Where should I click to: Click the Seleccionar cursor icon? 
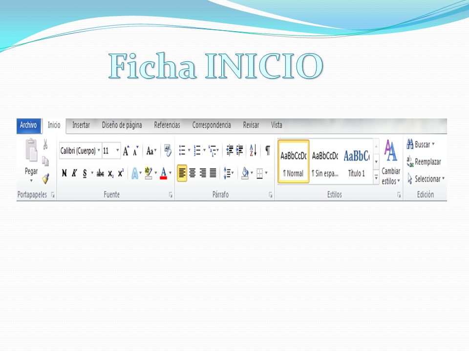pyautogui.click(x=410, y=179)
